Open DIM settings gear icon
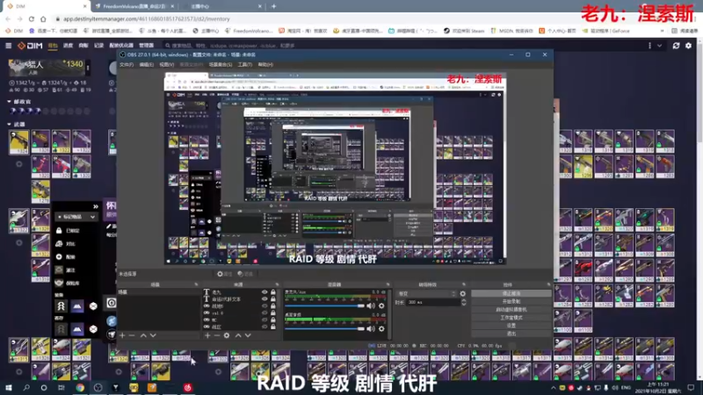This screenshot has width=703, height=395. click(689, 46)
